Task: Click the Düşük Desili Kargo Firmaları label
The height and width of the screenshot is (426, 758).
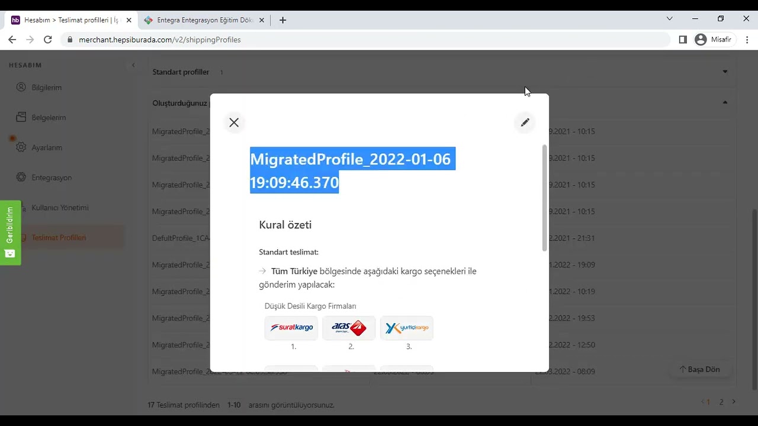Action: click(x=310, y=306)
